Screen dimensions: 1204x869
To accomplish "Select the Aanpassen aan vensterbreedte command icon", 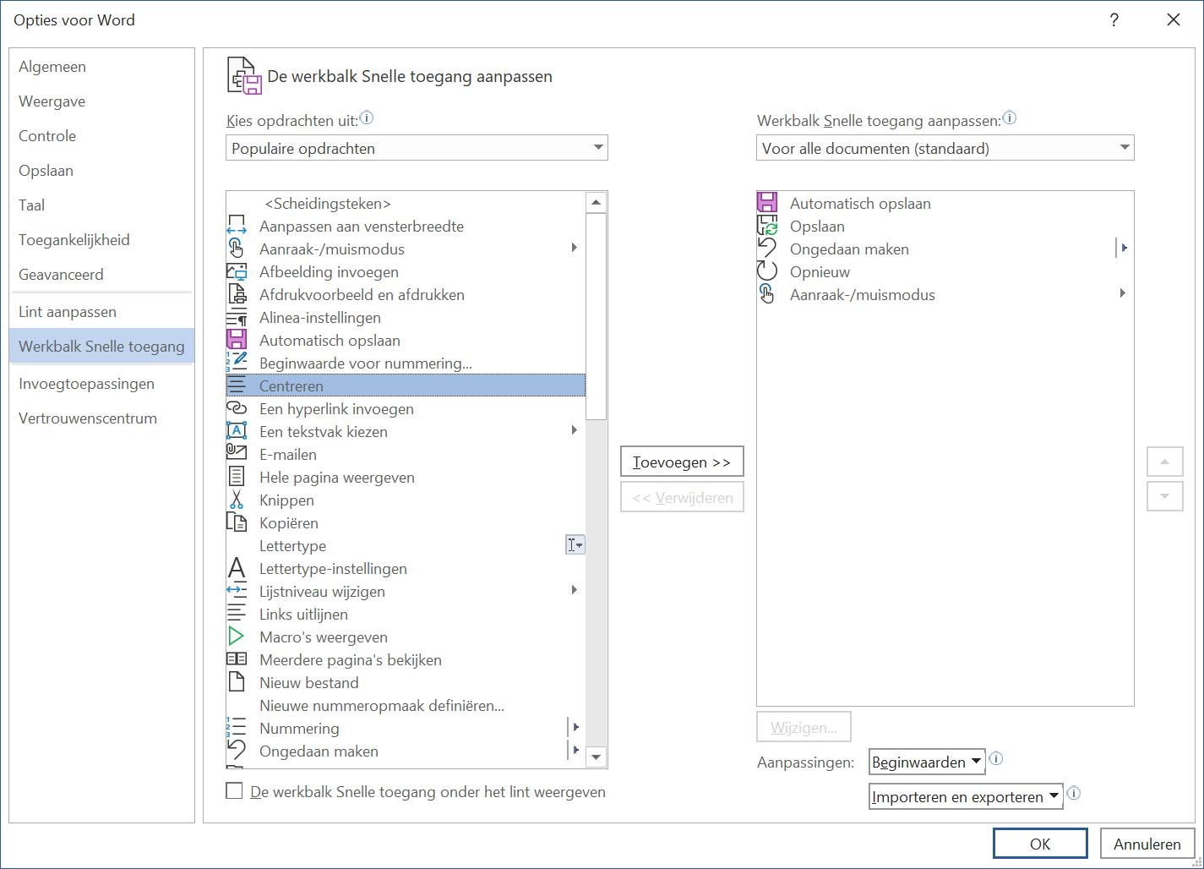I will coord(237,227).
